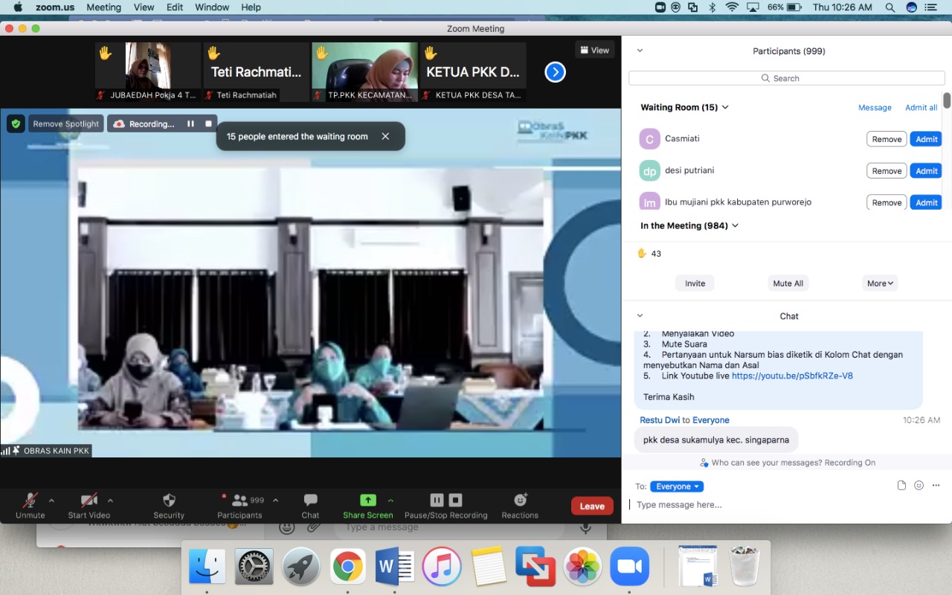Open the zoom.us application menu
The width and height of the screenshot is (952, 595).
pos(56,7)
